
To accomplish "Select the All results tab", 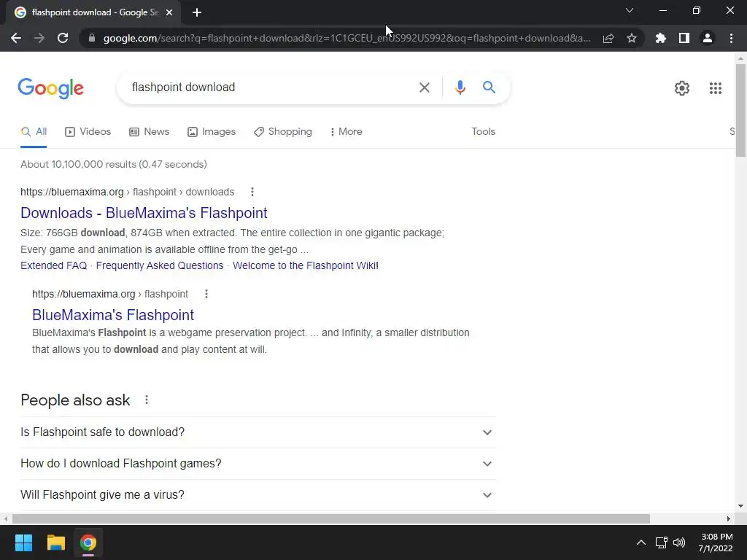I will coord(34,131).
